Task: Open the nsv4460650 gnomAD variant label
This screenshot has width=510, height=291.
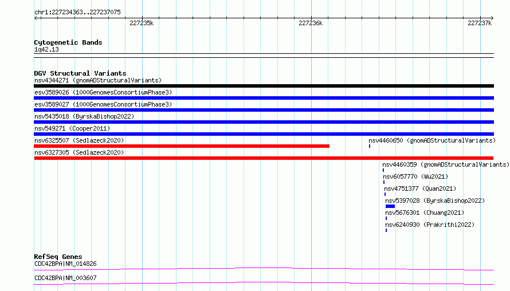Action: pos(432,140)
